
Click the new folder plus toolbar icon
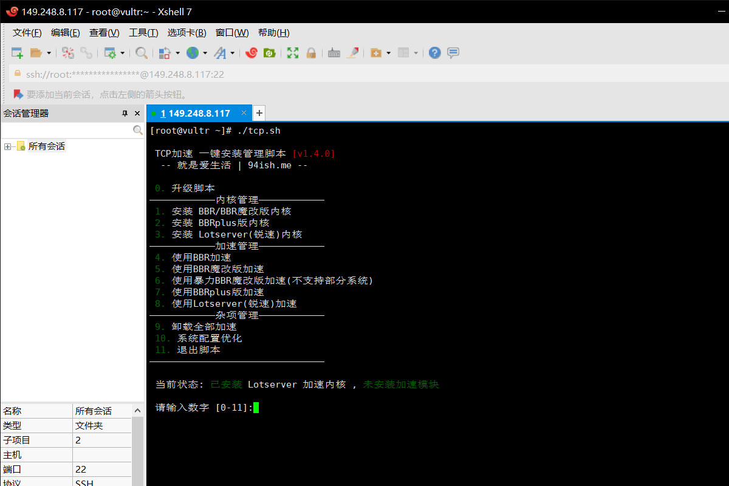376,53
